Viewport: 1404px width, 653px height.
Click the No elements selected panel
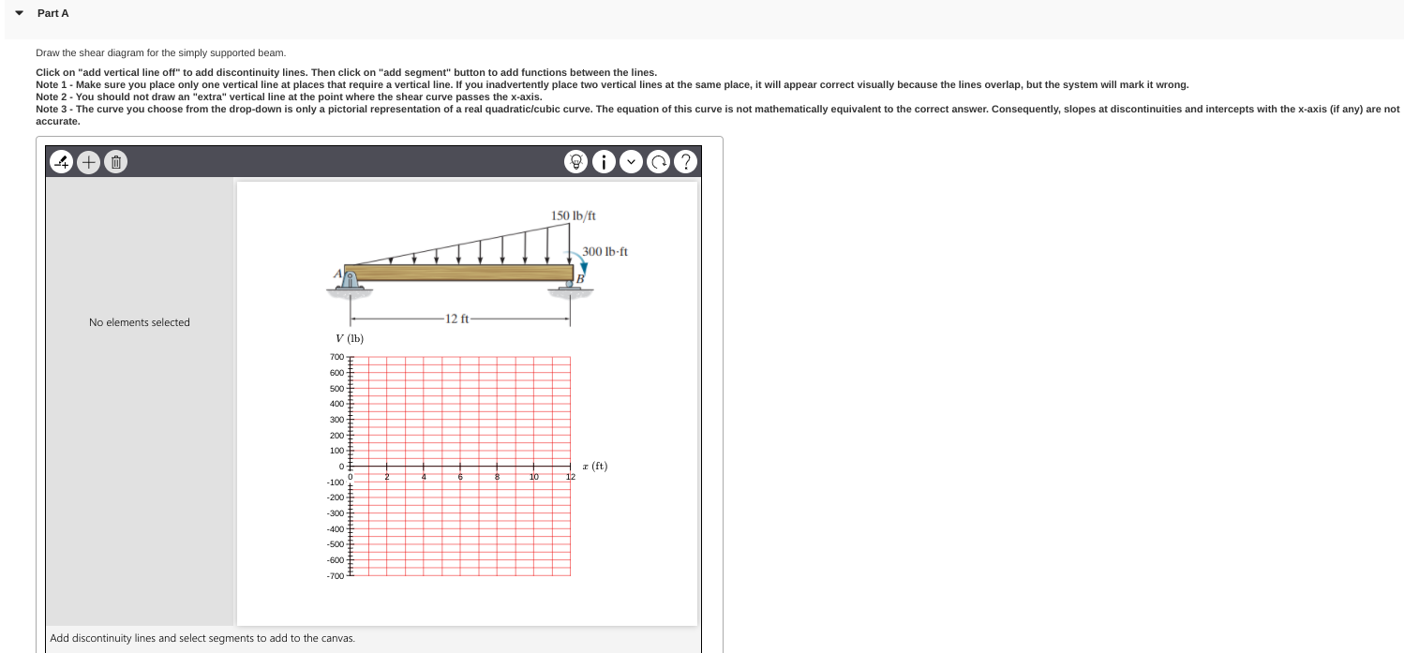point(139,321)
